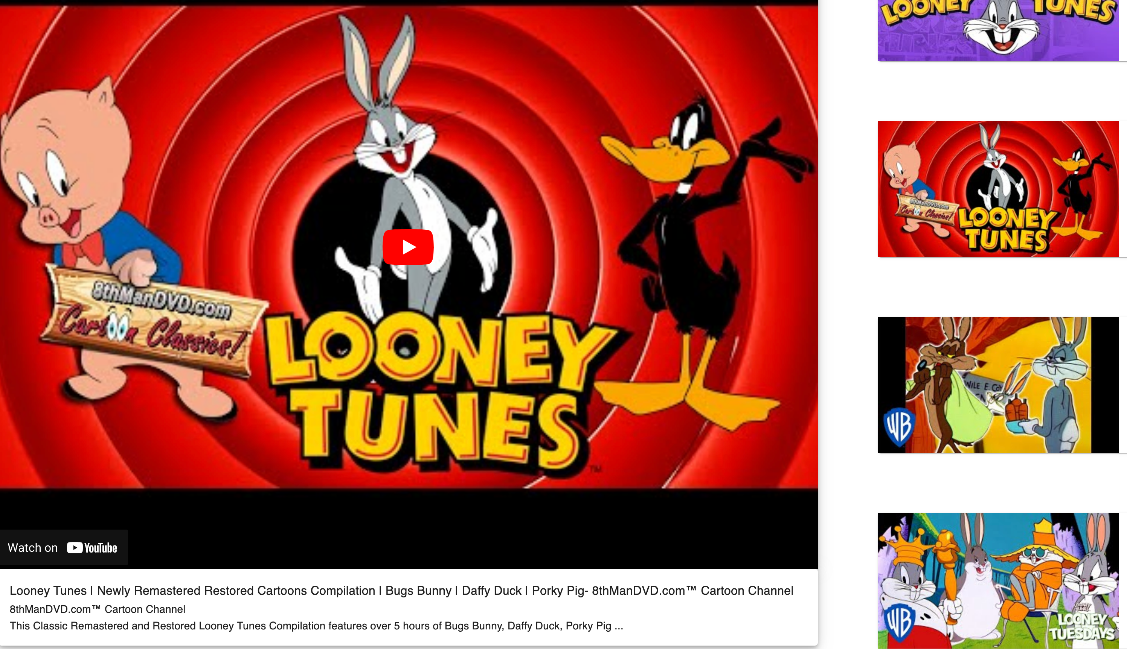Open the Wile E. Coyote and Bugs thumbnail
Viewport: 1127px width, 649px height.
pyautogui.click(x=998, y=385)
